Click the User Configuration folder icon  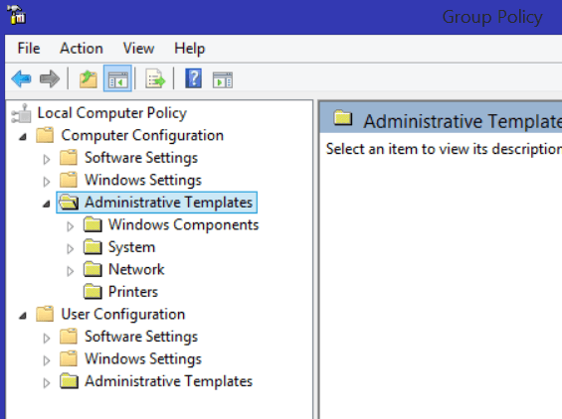pyautogui.click(x=45, y=314)
